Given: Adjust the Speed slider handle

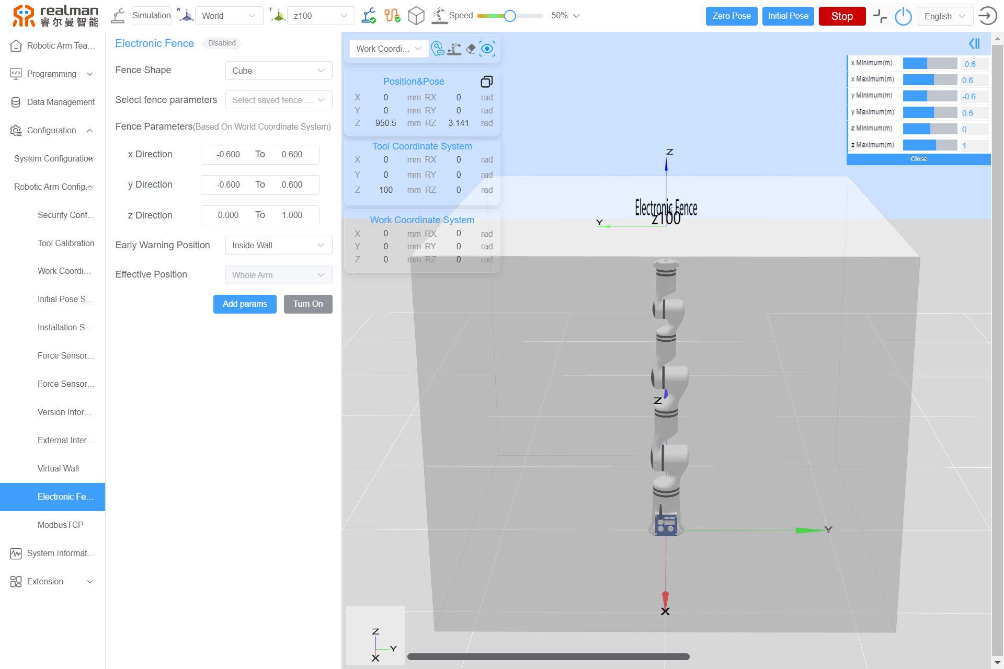Looking at the screenshot, I should point(510,16).
